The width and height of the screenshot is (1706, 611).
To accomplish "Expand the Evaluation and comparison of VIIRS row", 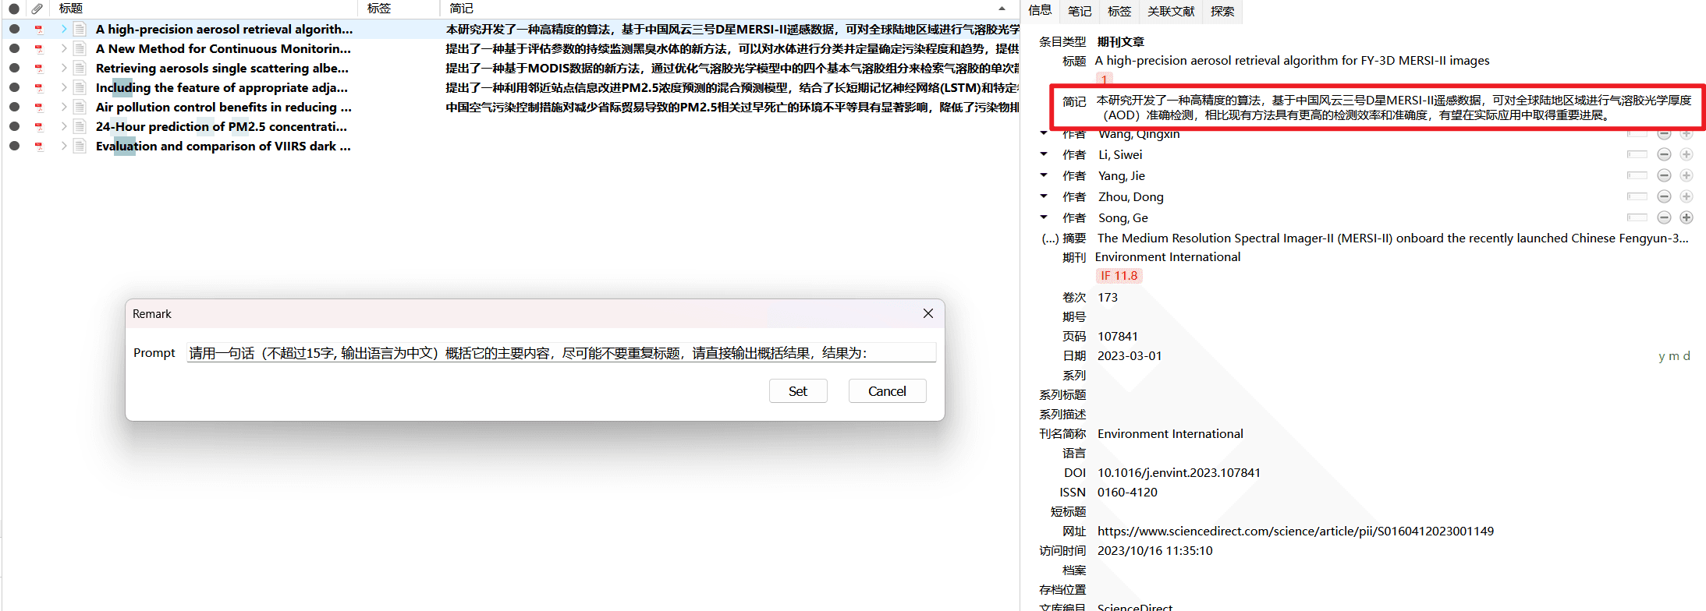I will (x=64, y=147).
